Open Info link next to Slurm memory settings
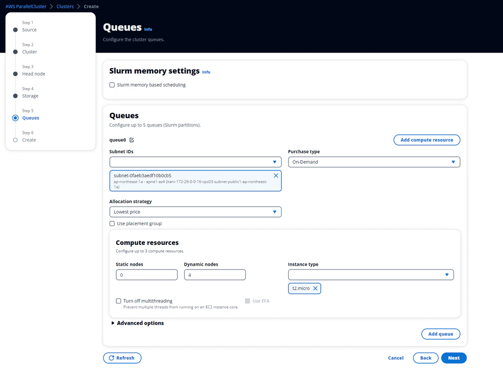503x380 pixels. click(x=206, y=72)
